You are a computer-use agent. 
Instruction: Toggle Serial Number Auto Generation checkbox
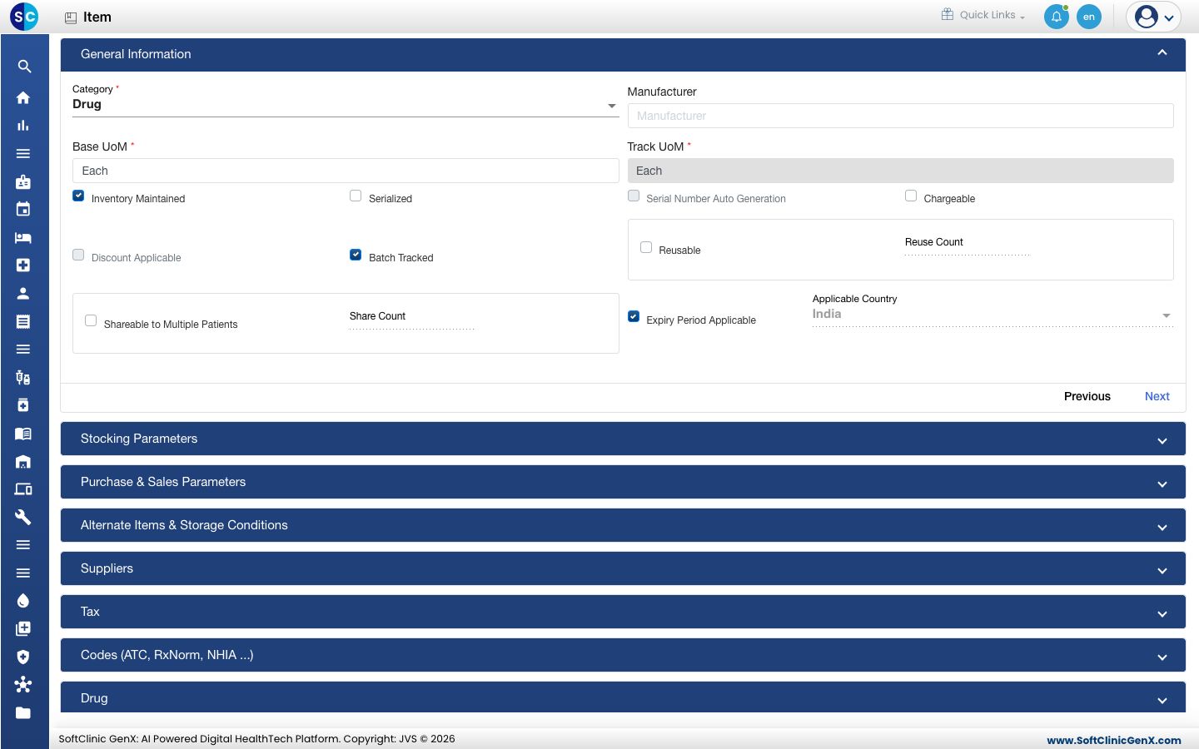point(634,196)
